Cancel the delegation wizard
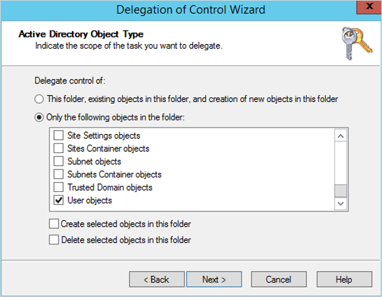This screenshot has width=382, height=297. (x=279, y=279)
